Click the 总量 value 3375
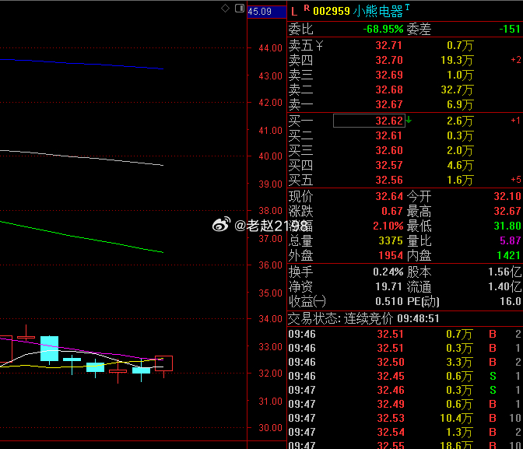This screenshot has width=523, height=449. [x=391, y=240]
